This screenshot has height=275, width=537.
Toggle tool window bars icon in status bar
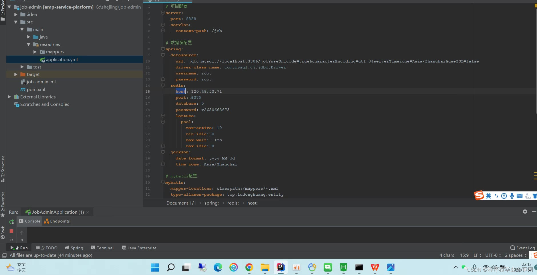(x=4, y=255)
